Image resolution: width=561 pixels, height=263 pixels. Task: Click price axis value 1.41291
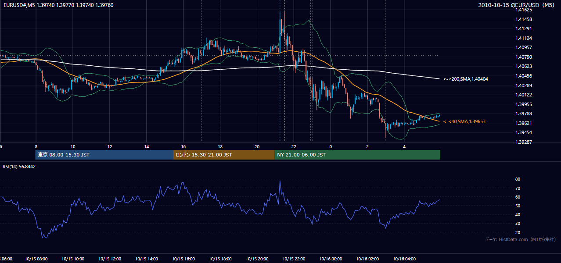tap(524, 28)
